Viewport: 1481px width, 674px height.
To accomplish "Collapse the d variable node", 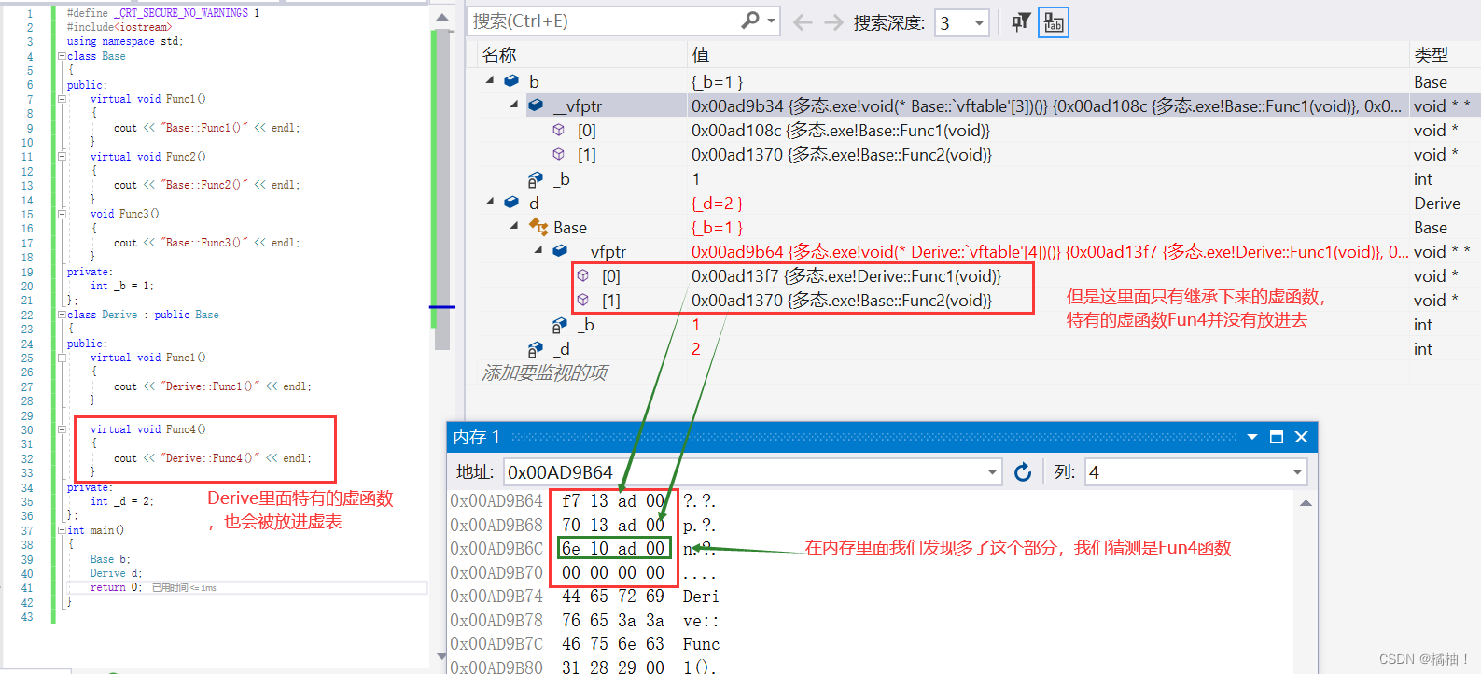I will click(490, 203).
